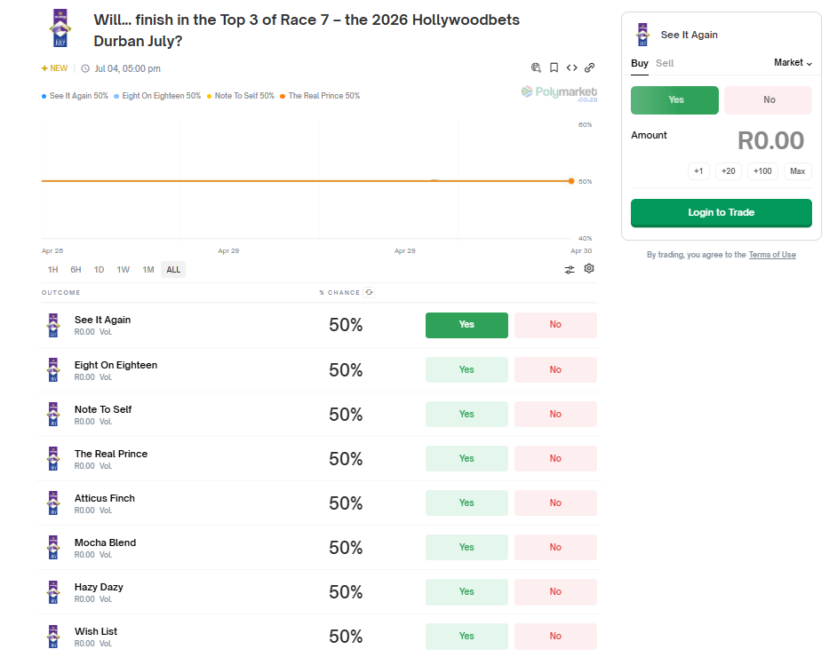
Task: Bookmark this Durban July market
Action: [x=554, y=67]
